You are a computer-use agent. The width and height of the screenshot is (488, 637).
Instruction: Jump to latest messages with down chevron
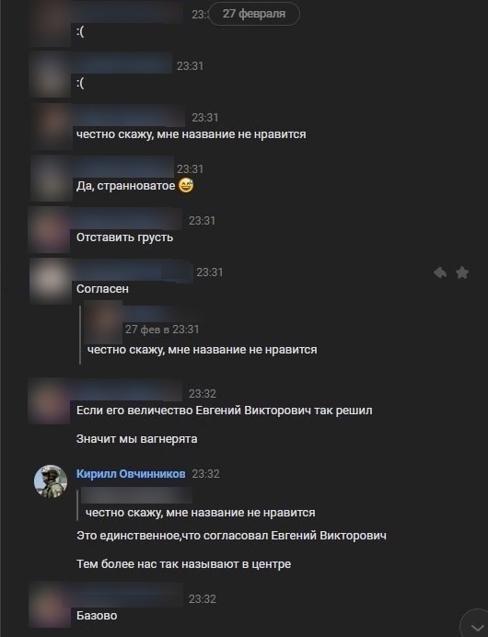476,626
